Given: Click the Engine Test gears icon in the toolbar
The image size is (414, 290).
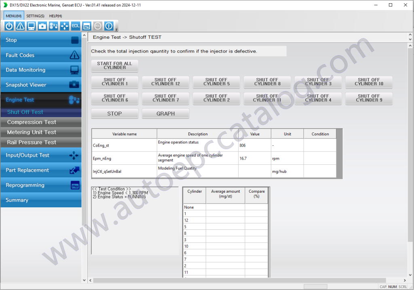Looking at the screenshot, I should click(x=53, y=25).
